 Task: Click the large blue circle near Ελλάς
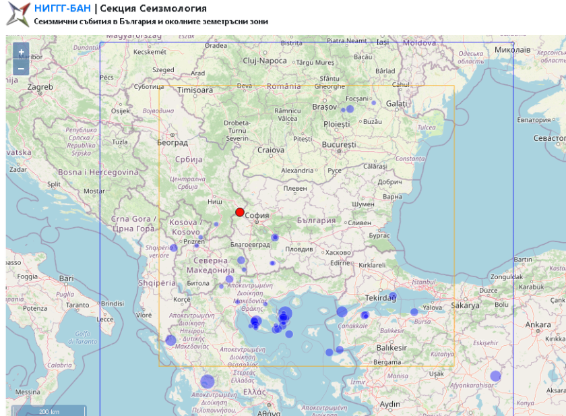tap(207, 382)
